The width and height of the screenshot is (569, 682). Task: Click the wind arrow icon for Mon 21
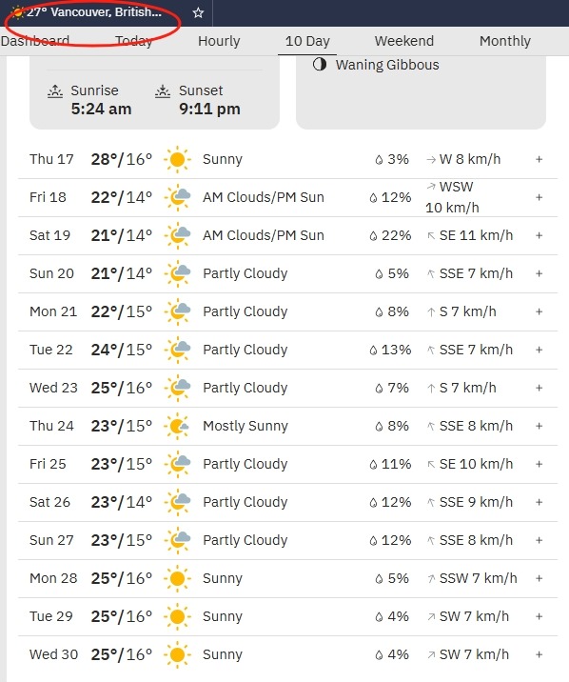(x=431, y=312)
